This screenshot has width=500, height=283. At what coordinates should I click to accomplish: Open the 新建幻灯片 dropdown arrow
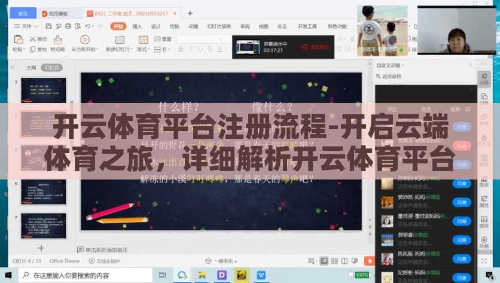(x=132, y=50)
